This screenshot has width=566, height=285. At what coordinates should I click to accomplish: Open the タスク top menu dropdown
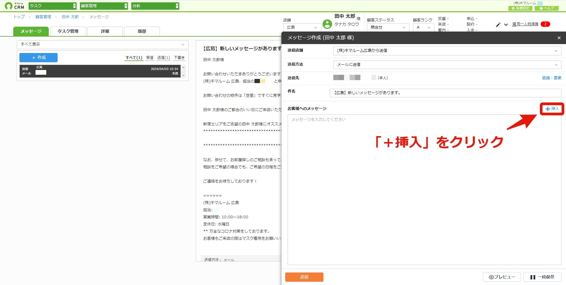click(53, 6)
